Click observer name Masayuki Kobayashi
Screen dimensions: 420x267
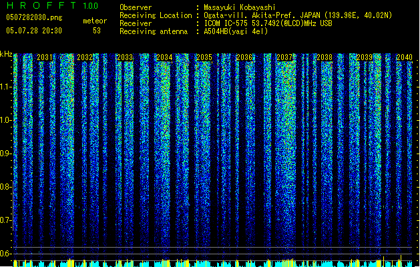pos(240,7)
